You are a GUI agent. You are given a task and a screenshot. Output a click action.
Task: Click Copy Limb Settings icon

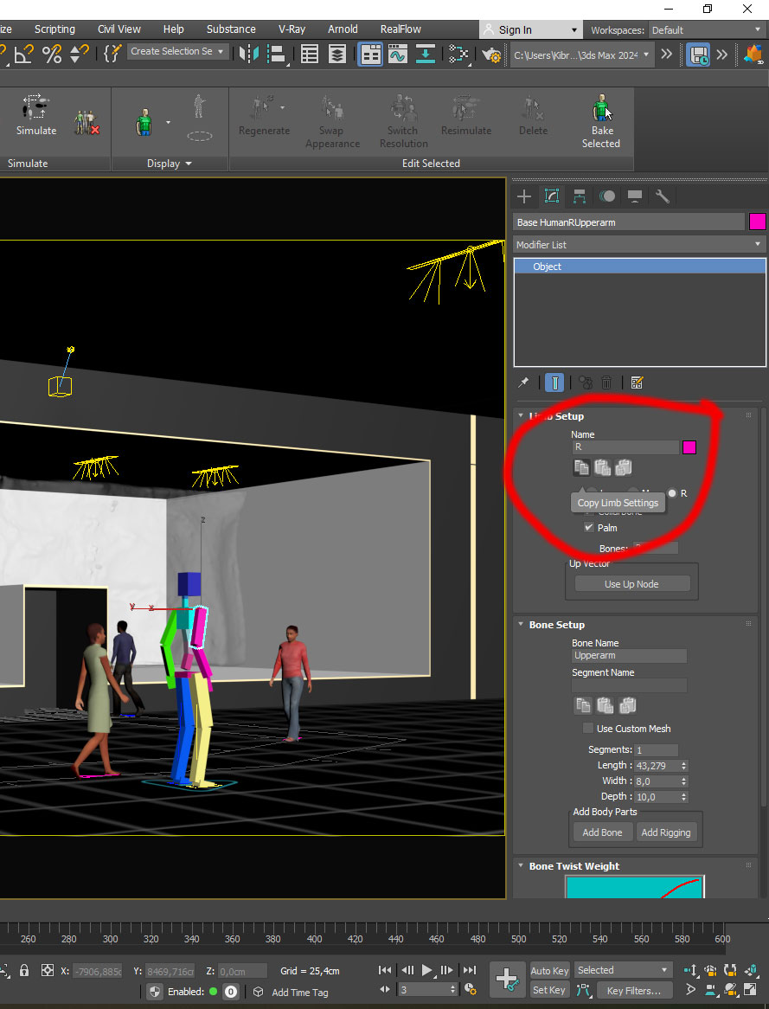pyautogui.click(x=581, y=468)
